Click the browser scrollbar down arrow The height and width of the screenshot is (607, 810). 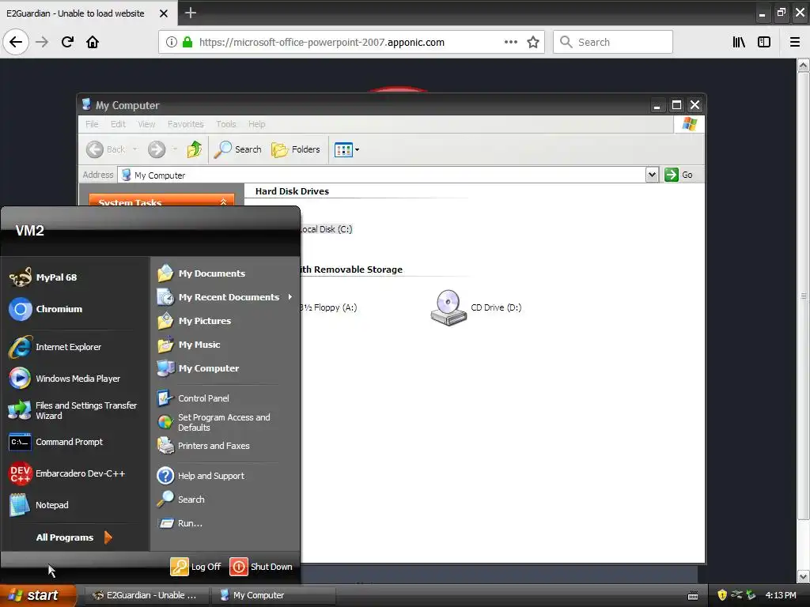coord(804,576)
